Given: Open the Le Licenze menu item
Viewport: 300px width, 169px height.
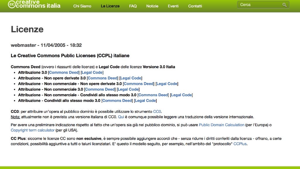Looking at the screenshot, I should pos(110,6).
